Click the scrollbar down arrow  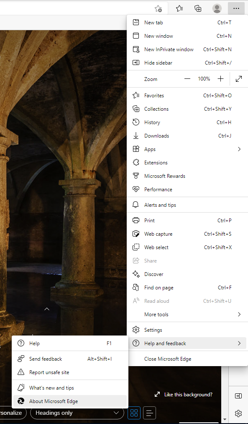[x=225, y=420]
